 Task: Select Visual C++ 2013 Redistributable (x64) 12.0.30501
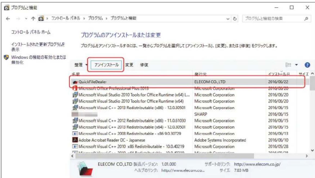tap(132, 127)
